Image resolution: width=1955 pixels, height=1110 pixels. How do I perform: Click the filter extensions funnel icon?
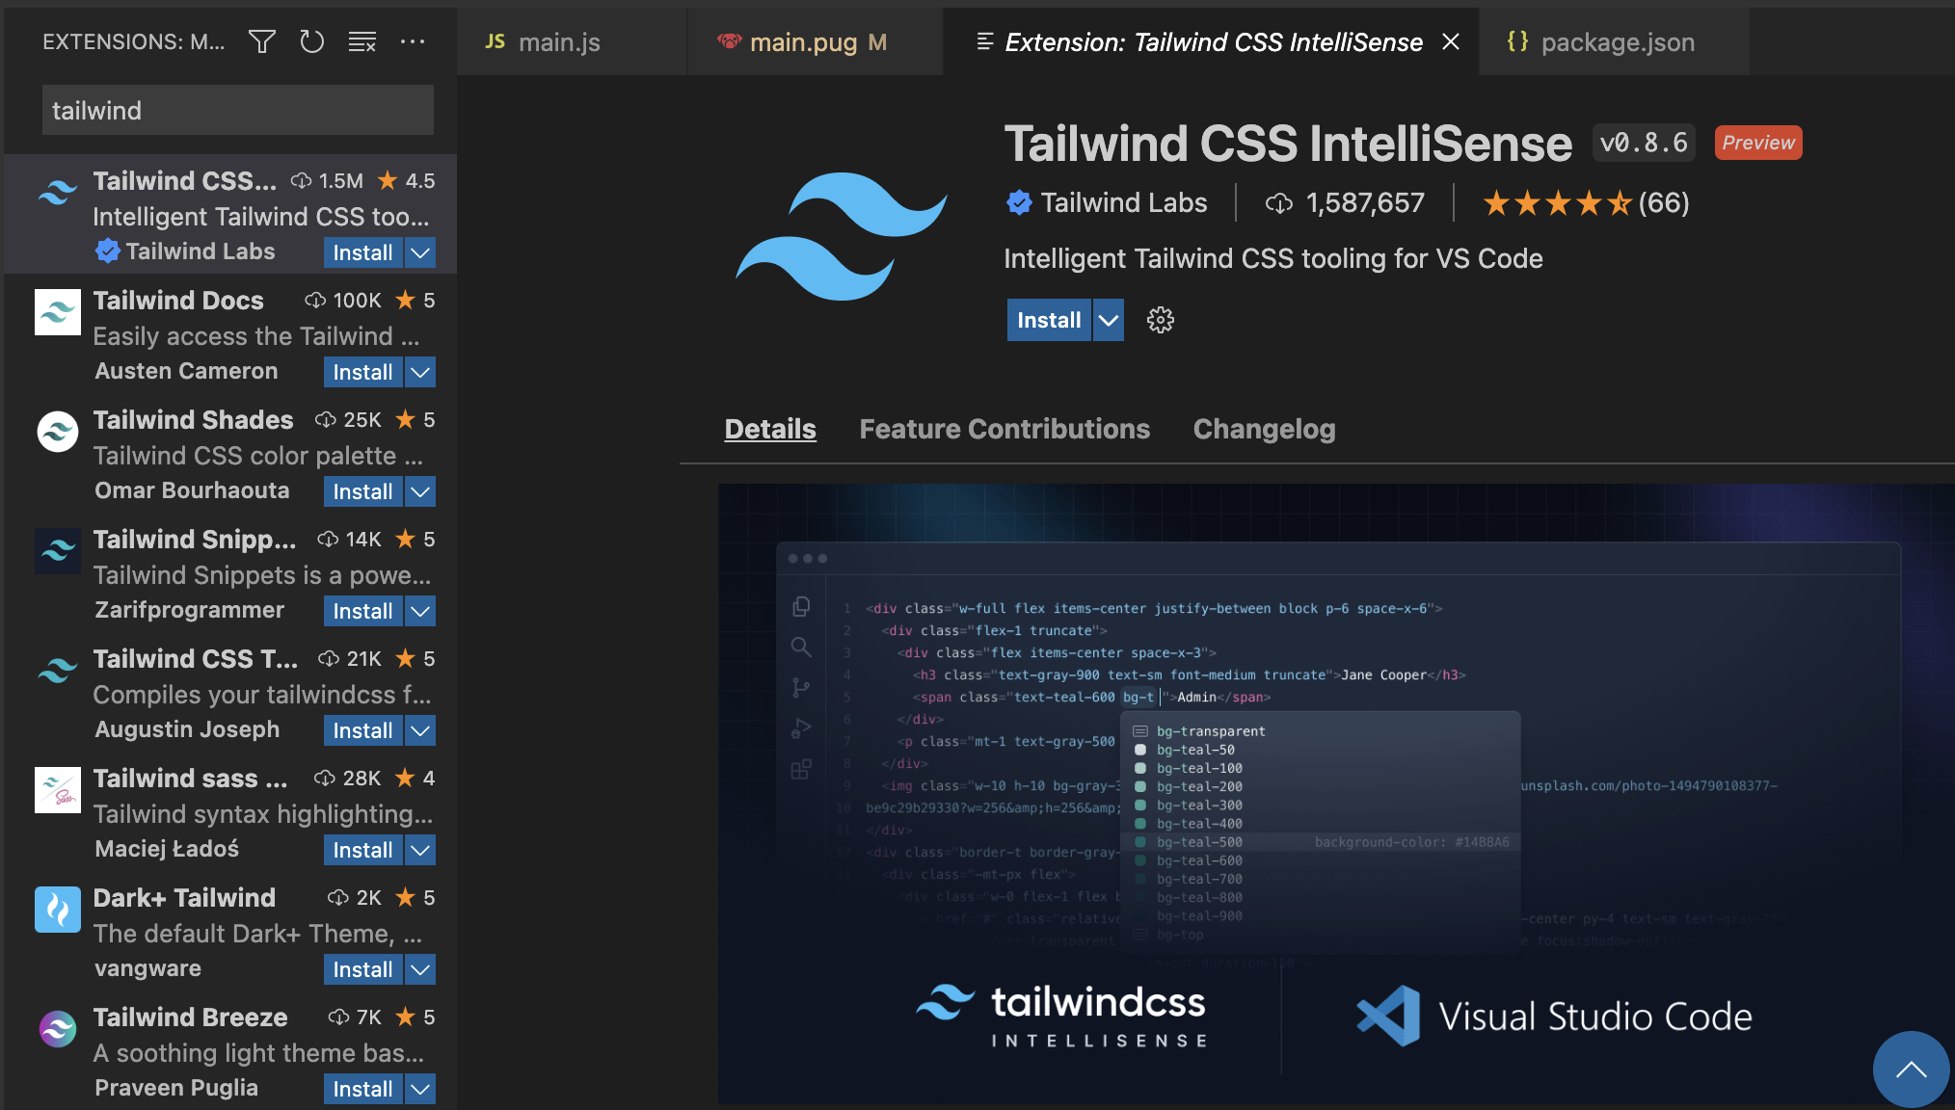point(261,41)
